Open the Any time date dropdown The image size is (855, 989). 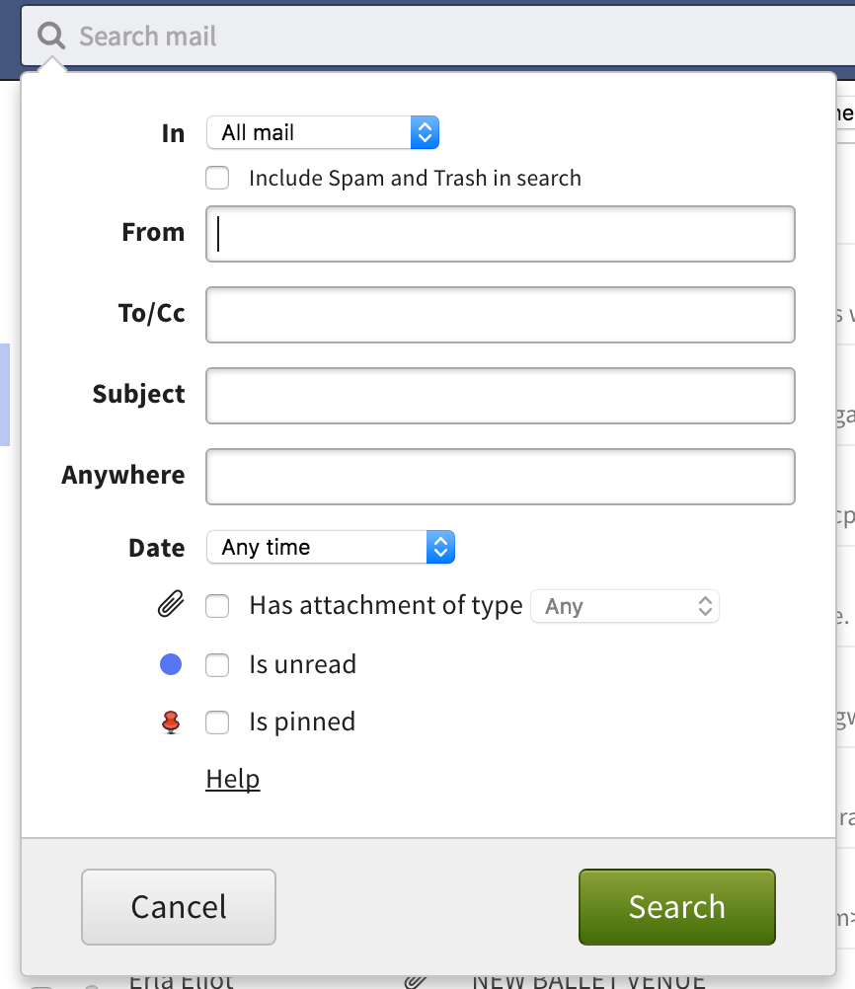[331, 547]
